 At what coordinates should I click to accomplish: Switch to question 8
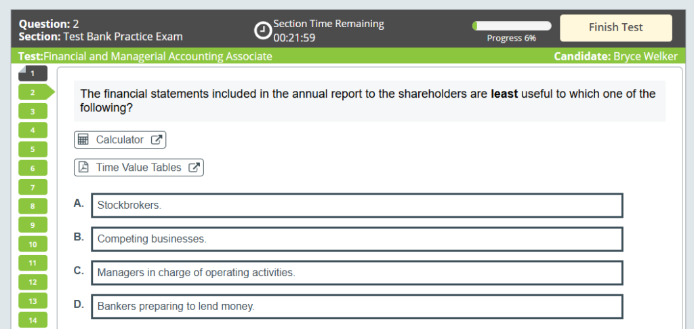click(x=33, y=206)
